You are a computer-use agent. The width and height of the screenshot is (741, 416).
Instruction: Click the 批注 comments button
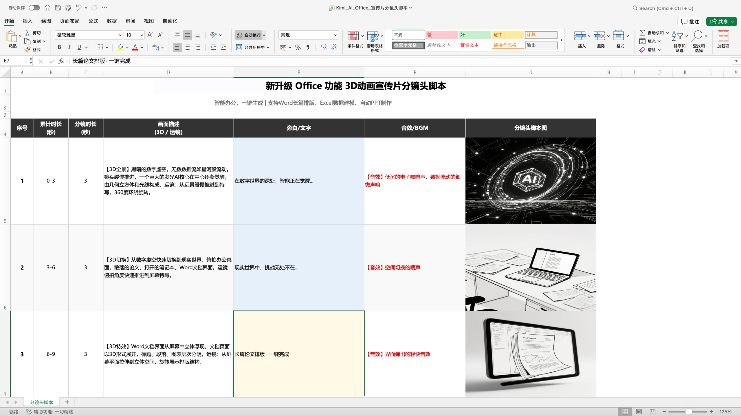(x=690, y=21)
